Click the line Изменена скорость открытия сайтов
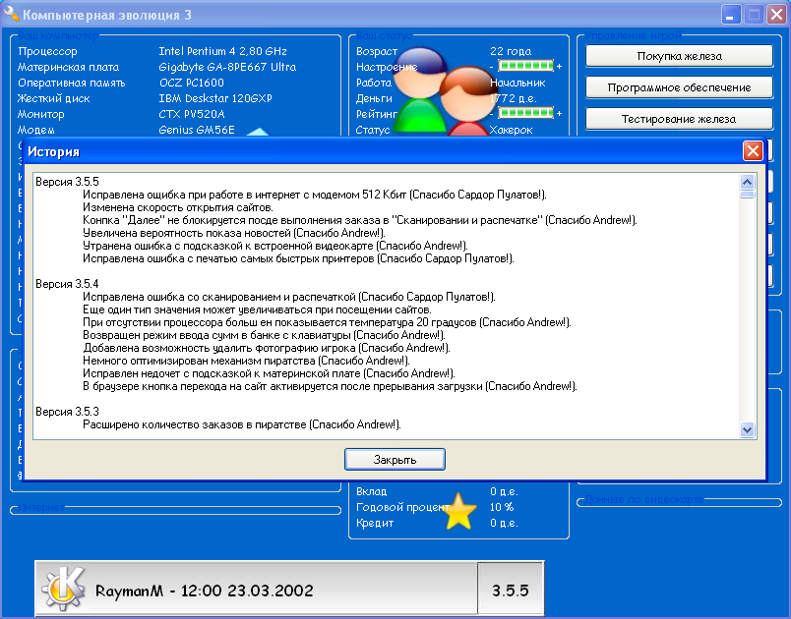 [178, 207]
